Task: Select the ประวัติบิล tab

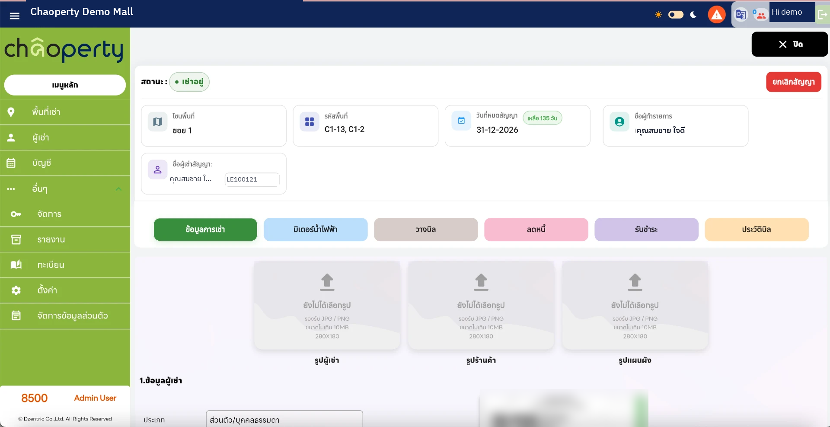Action: (x=757, y=229)
